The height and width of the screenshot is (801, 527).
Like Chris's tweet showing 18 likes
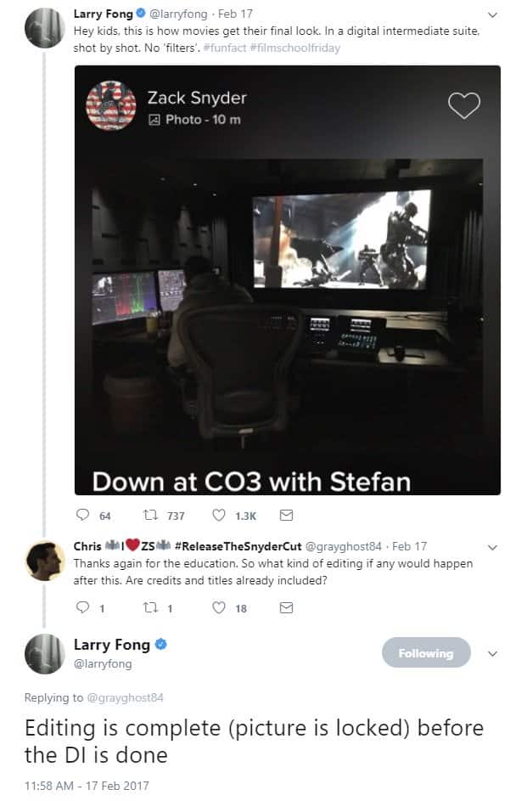click(218, 607)
